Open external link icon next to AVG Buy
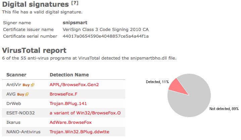Viewport: 241px width, 140px height. tap(27, 94)
